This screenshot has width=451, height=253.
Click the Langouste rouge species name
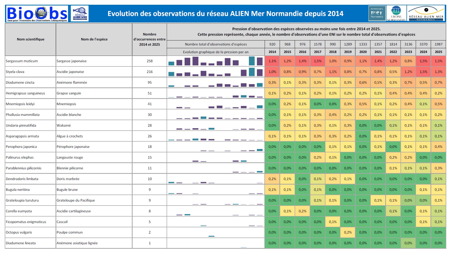point(70,157)
